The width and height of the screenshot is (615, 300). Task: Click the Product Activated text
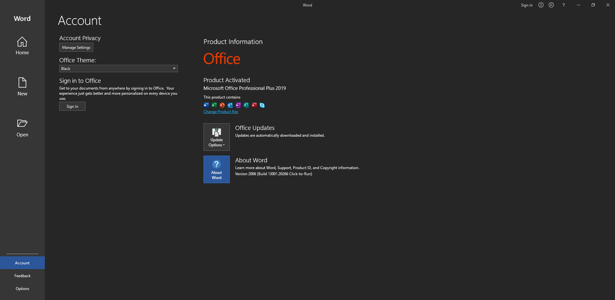[x=227, y=80]
